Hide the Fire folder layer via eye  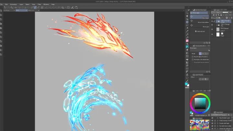212,25
